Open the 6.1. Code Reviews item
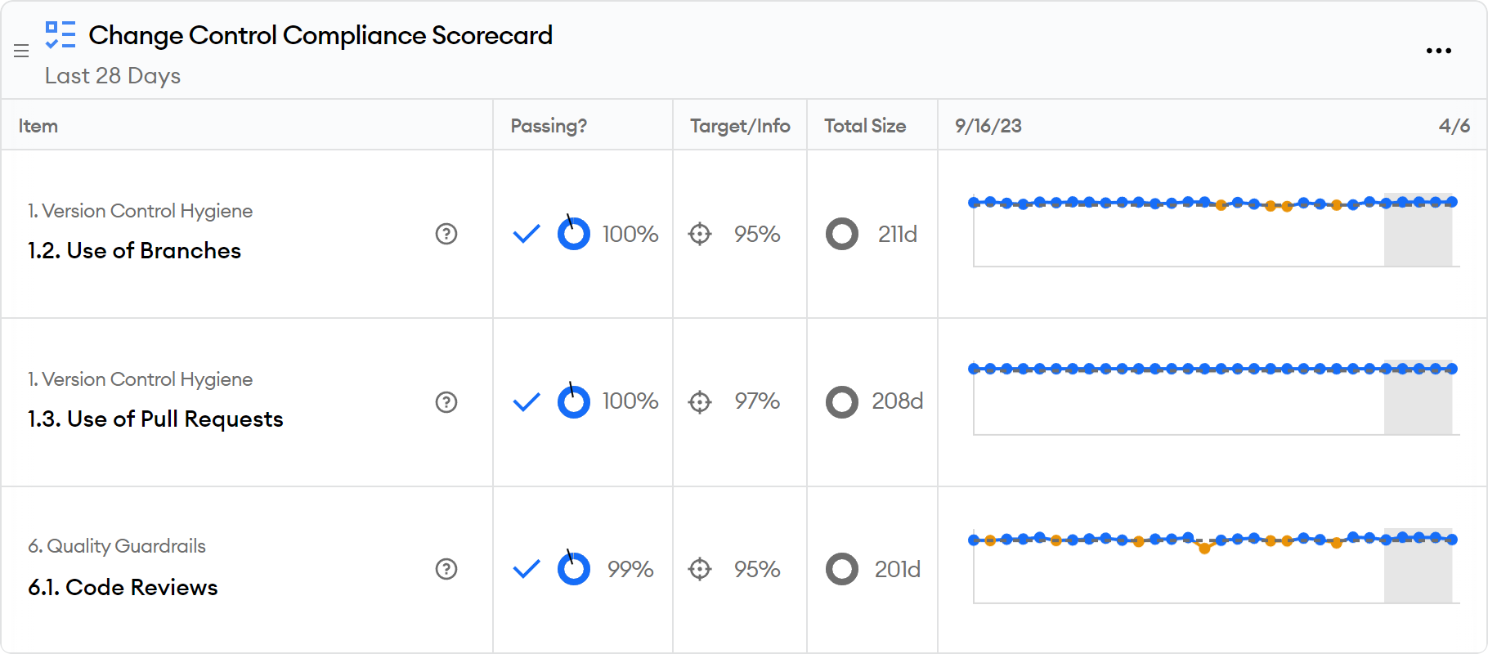The width and height of the screenshot is (1488, 654). click(122, 587)
